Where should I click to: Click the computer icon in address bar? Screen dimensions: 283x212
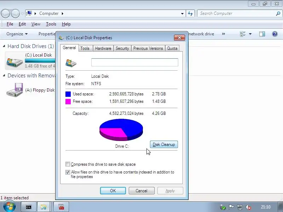point(29,13)
